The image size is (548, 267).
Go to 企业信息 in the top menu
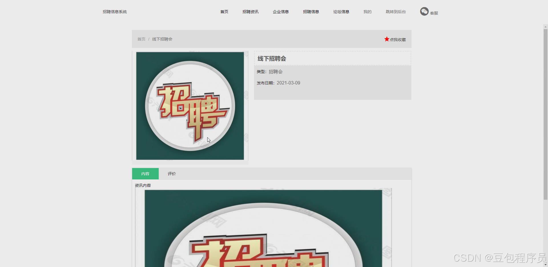click(281, 12)
